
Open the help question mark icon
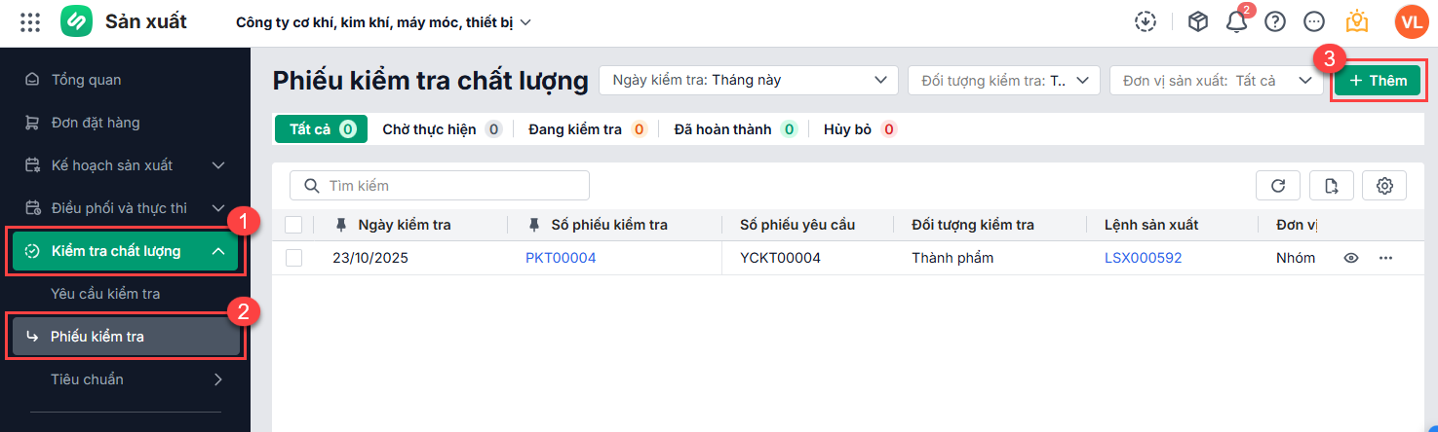click(1275, 21)
